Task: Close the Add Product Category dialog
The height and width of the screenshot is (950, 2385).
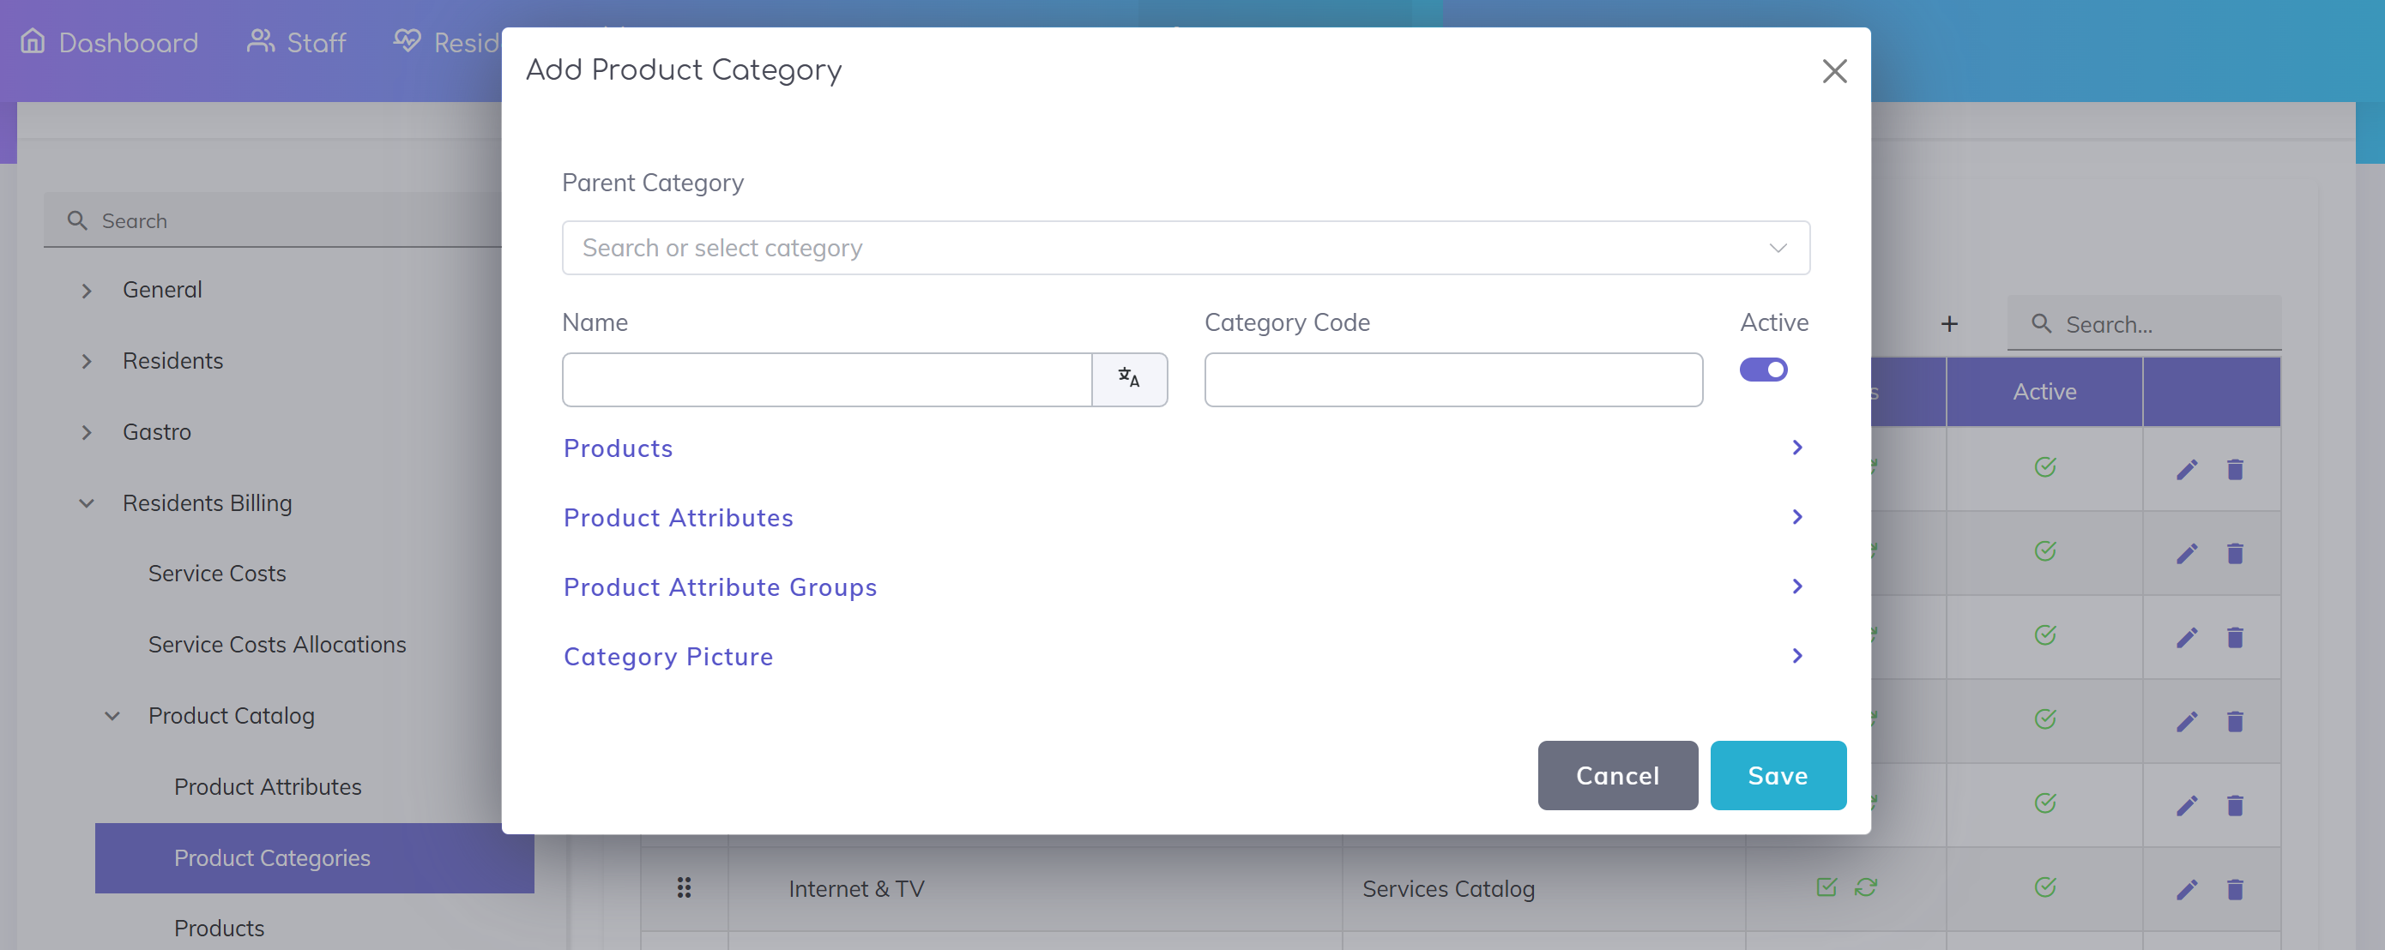Action: click(1833, 70)
